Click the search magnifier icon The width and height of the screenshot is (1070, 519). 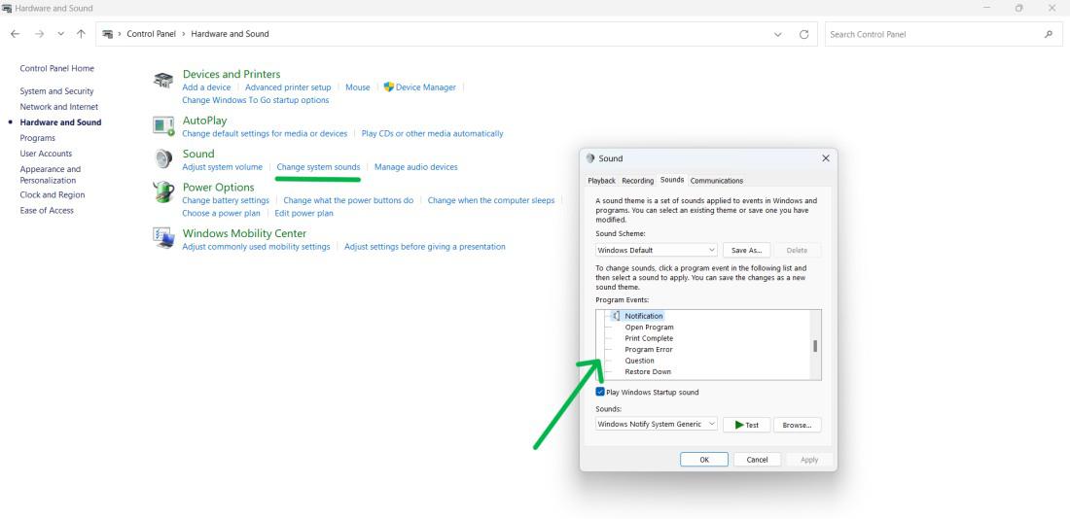pos(1049,34)
